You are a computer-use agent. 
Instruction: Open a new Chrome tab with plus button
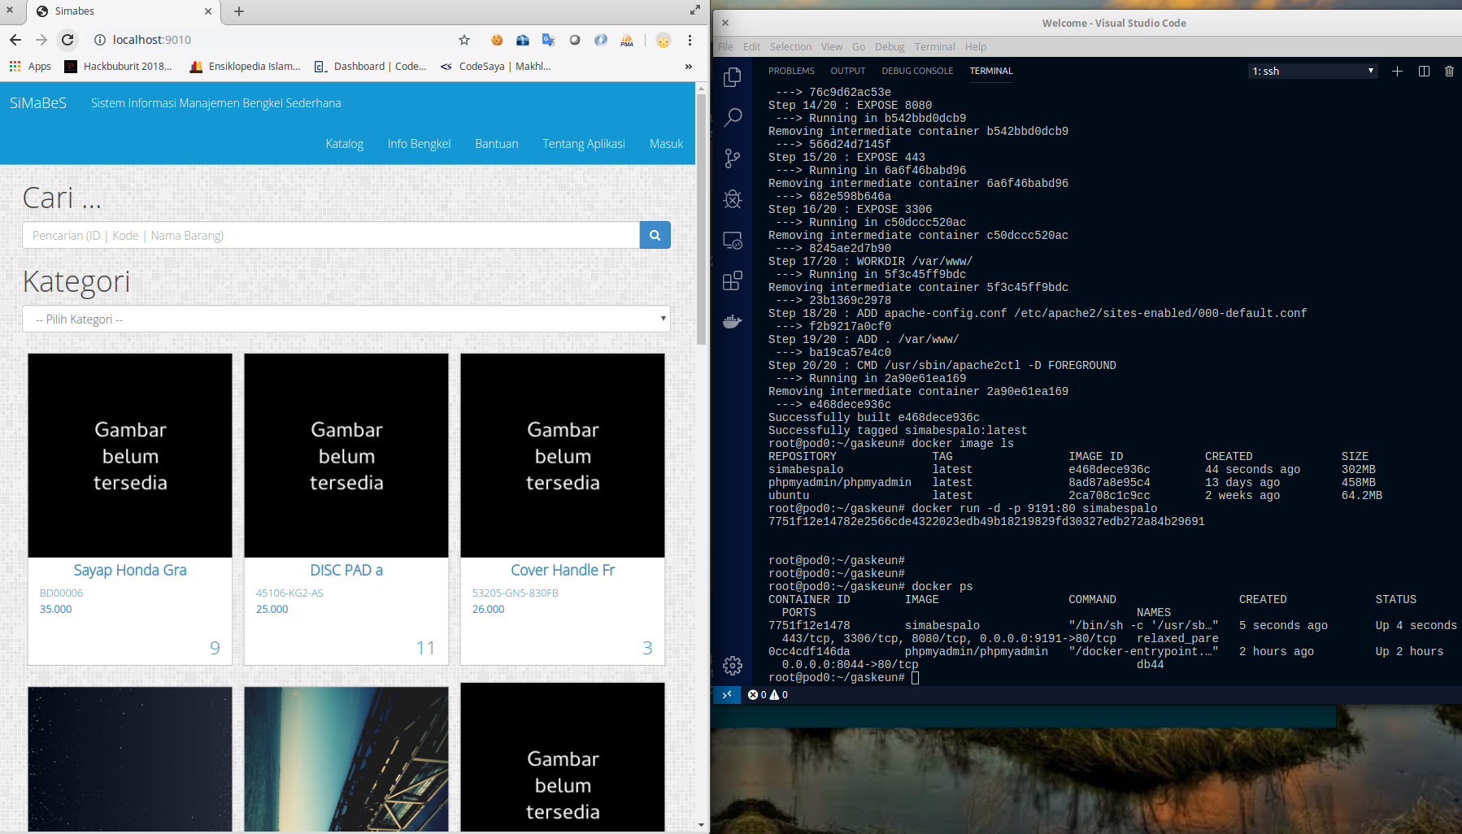coord(239,11)
